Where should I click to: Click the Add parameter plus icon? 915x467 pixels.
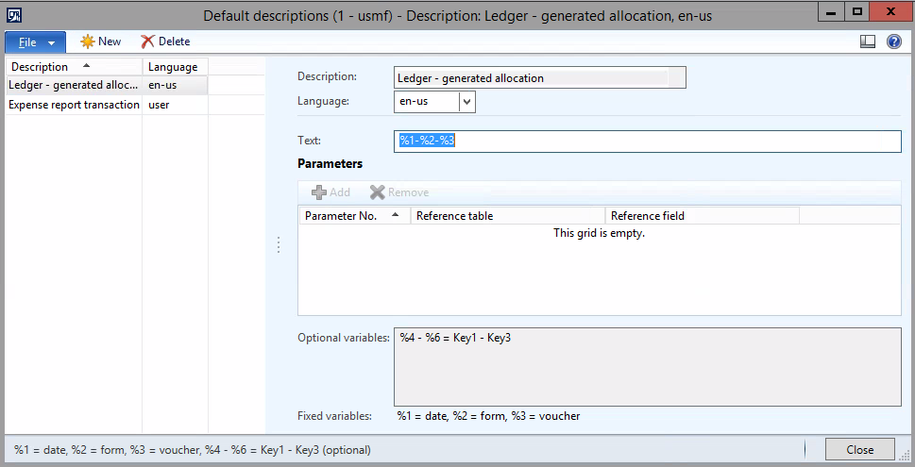(319, 192)
